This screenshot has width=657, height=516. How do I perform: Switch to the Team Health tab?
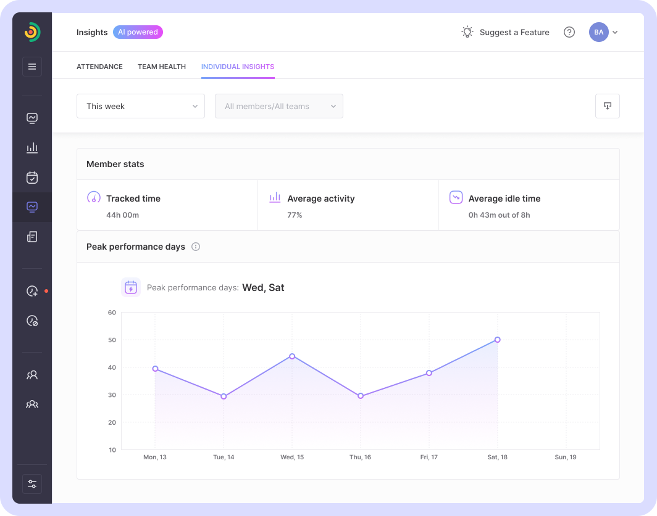pyautogui.click(x=162, y=67)
